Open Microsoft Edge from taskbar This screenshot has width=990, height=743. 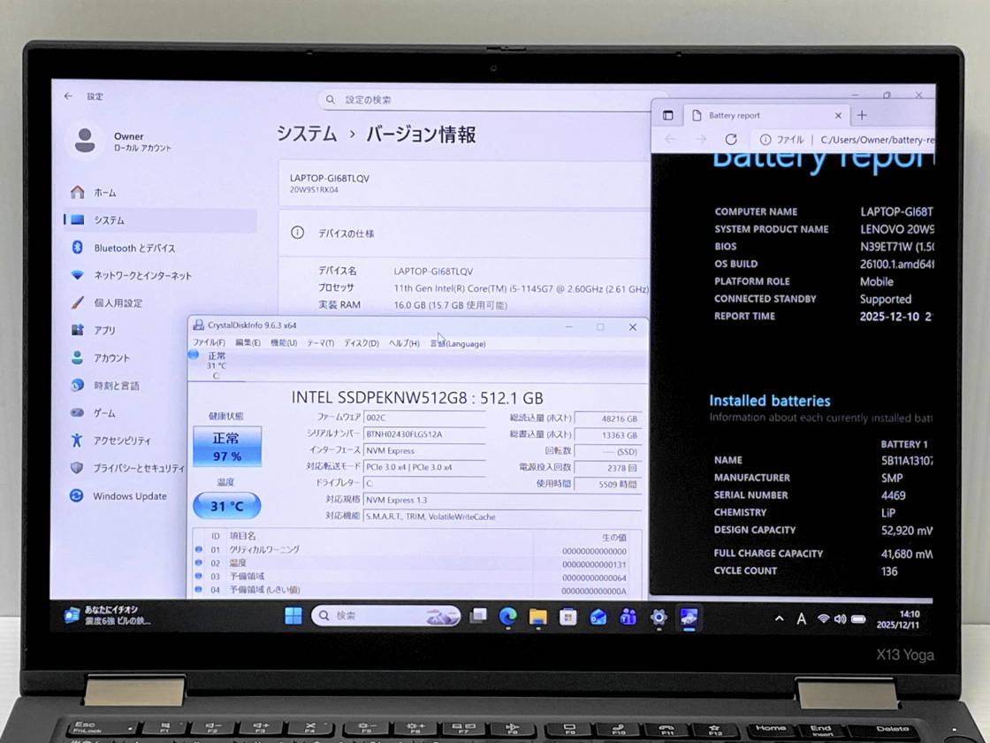[508, 617]
